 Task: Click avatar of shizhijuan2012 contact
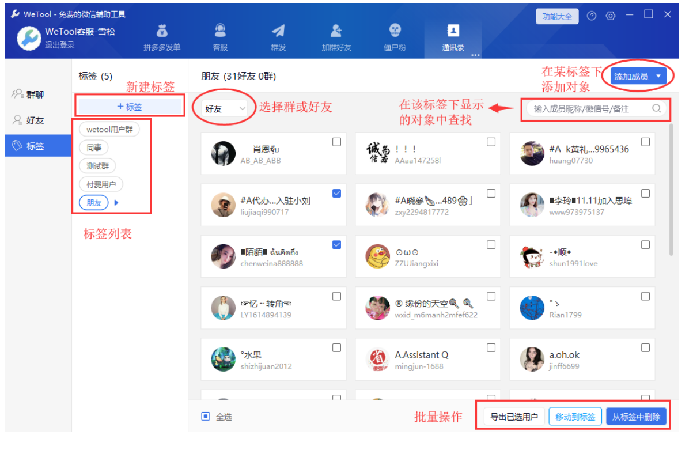point(224,359)
